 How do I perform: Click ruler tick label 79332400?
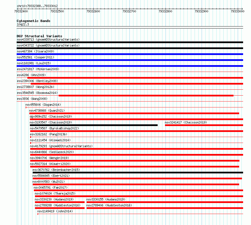21,11
